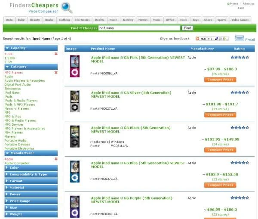Screen dimensions: 258x219
Task: Click the Email link text
Action: click(250, 40)
